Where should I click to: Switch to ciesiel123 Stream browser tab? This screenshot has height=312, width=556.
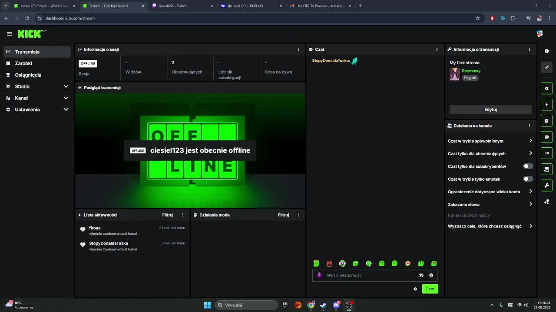coord(44,6)
